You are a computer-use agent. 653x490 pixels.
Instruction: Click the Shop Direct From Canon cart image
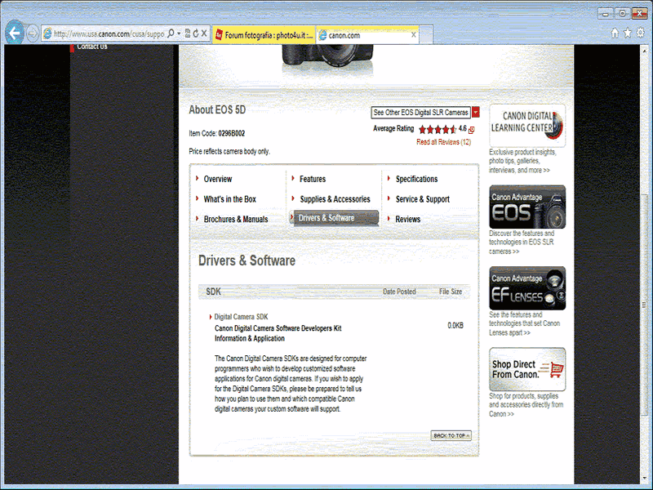coord(526,369)
